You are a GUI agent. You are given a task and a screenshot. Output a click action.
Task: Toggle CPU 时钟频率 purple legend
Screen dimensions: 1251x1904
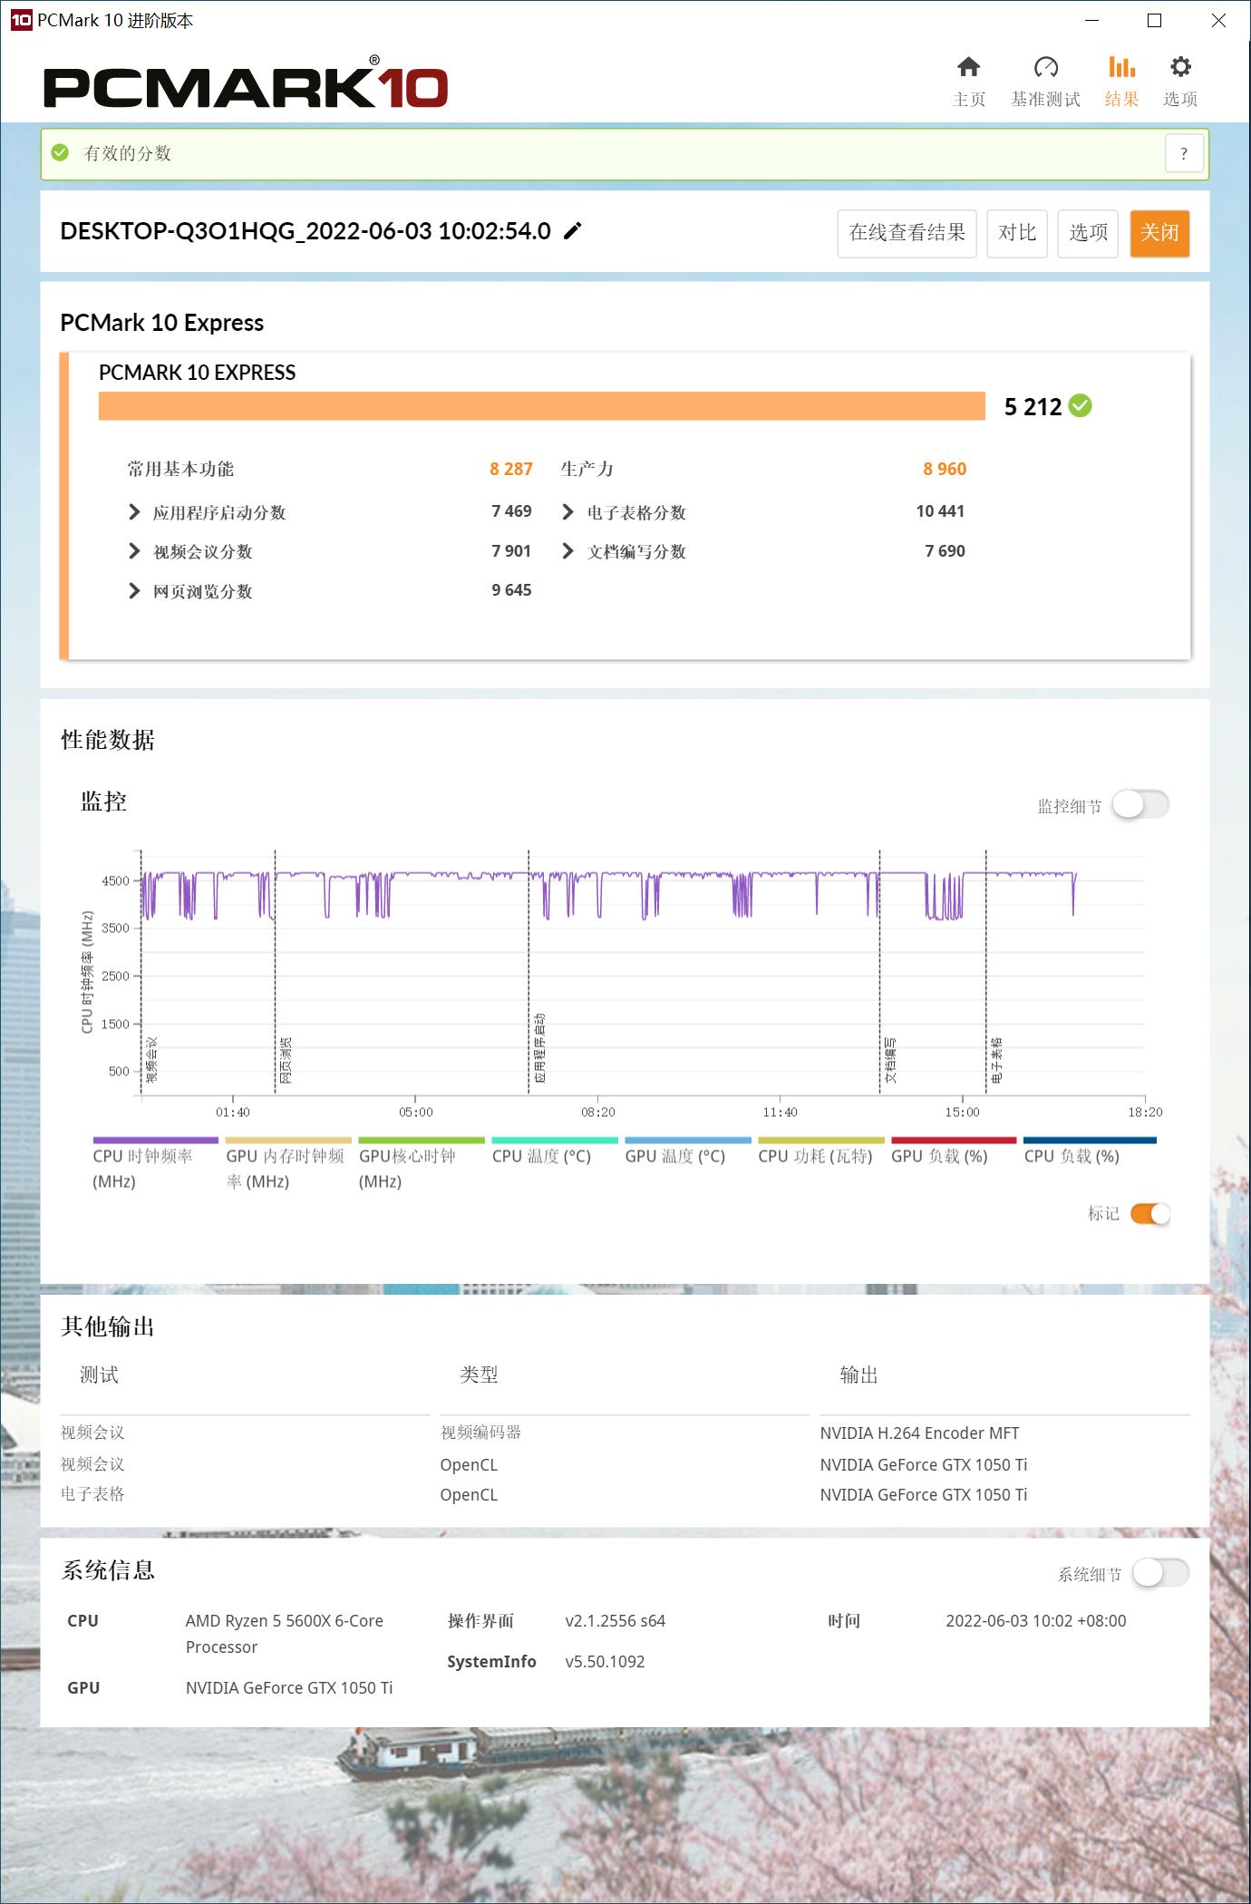155,1164
